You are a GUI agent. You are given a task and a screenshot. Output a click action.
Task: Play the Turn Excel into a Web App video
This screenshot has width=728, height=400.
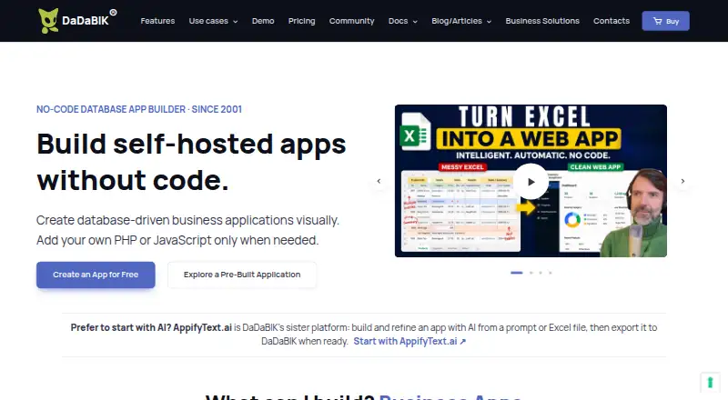pyautogui.click(x=531, y=182)
